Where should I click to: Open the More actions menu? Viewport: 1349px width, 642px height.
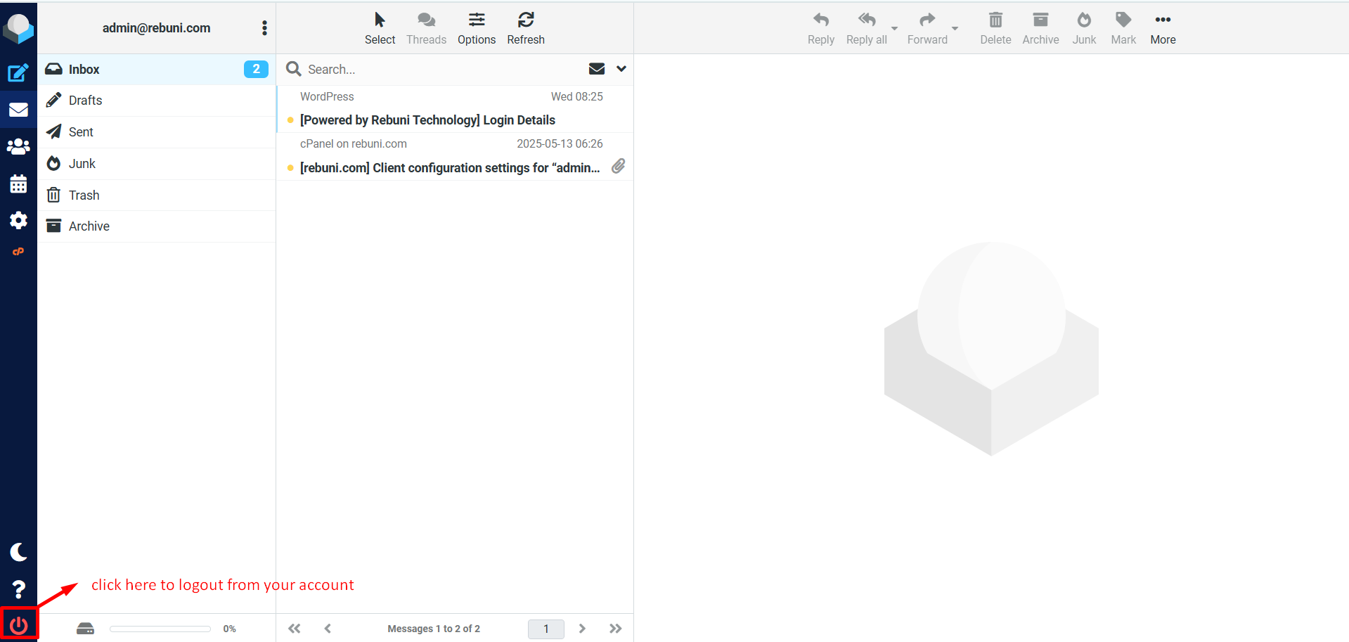click(1163, 28)
